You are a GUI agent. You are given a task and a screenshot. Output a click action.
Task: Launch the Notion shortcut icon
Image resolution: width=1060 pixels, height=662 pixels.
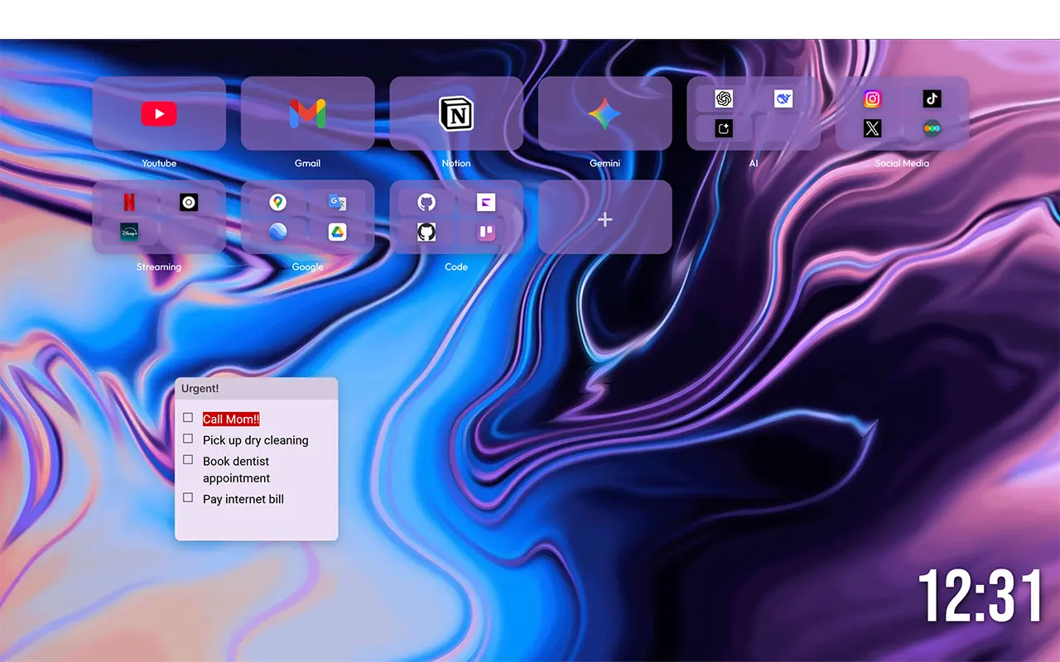456,113
